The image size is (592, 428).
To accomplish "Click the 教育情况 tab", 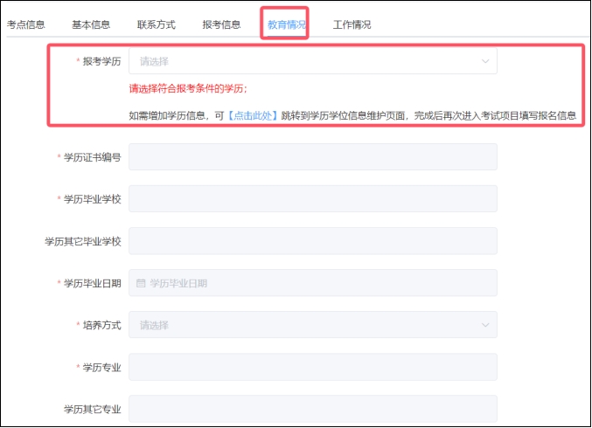I will (x=286, y=24).
